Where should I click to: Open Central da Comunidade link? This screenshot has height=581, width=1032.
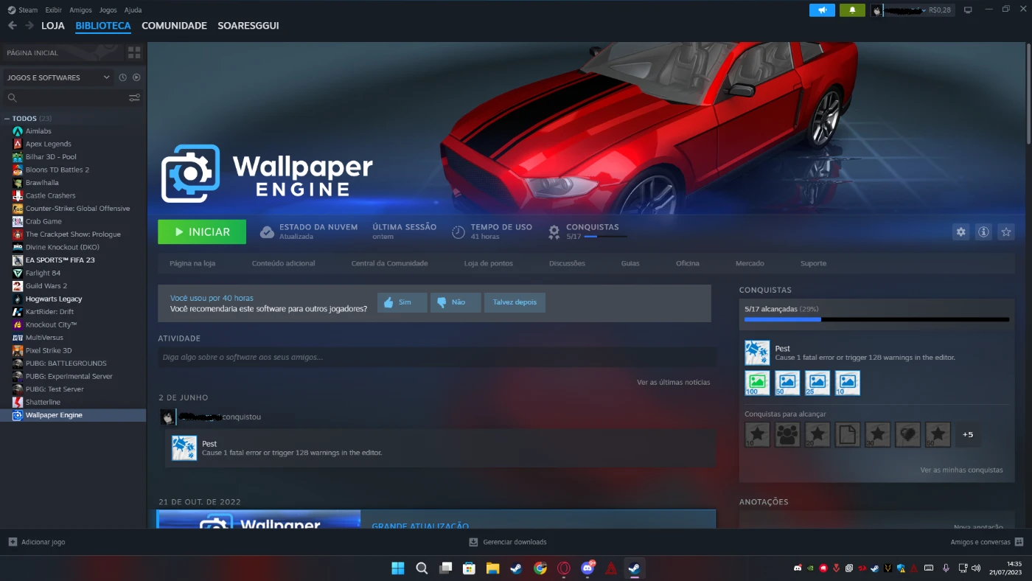[x=389, y=263]
